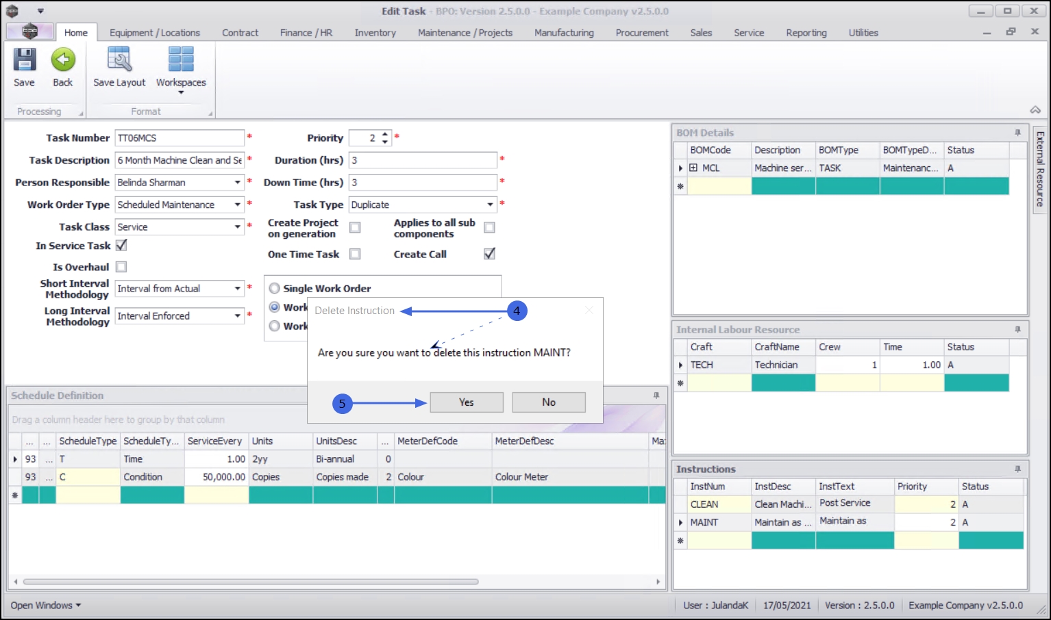This screenshot has width=1051, height=620.
Task: Pin the Instructions panel
Action: pyautogui.click(x=1017, y=469)
